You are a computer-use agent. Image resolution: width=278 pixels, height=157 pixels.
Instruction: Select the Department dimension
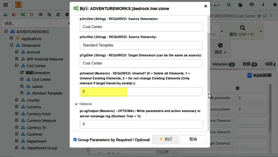coord(36,141)
